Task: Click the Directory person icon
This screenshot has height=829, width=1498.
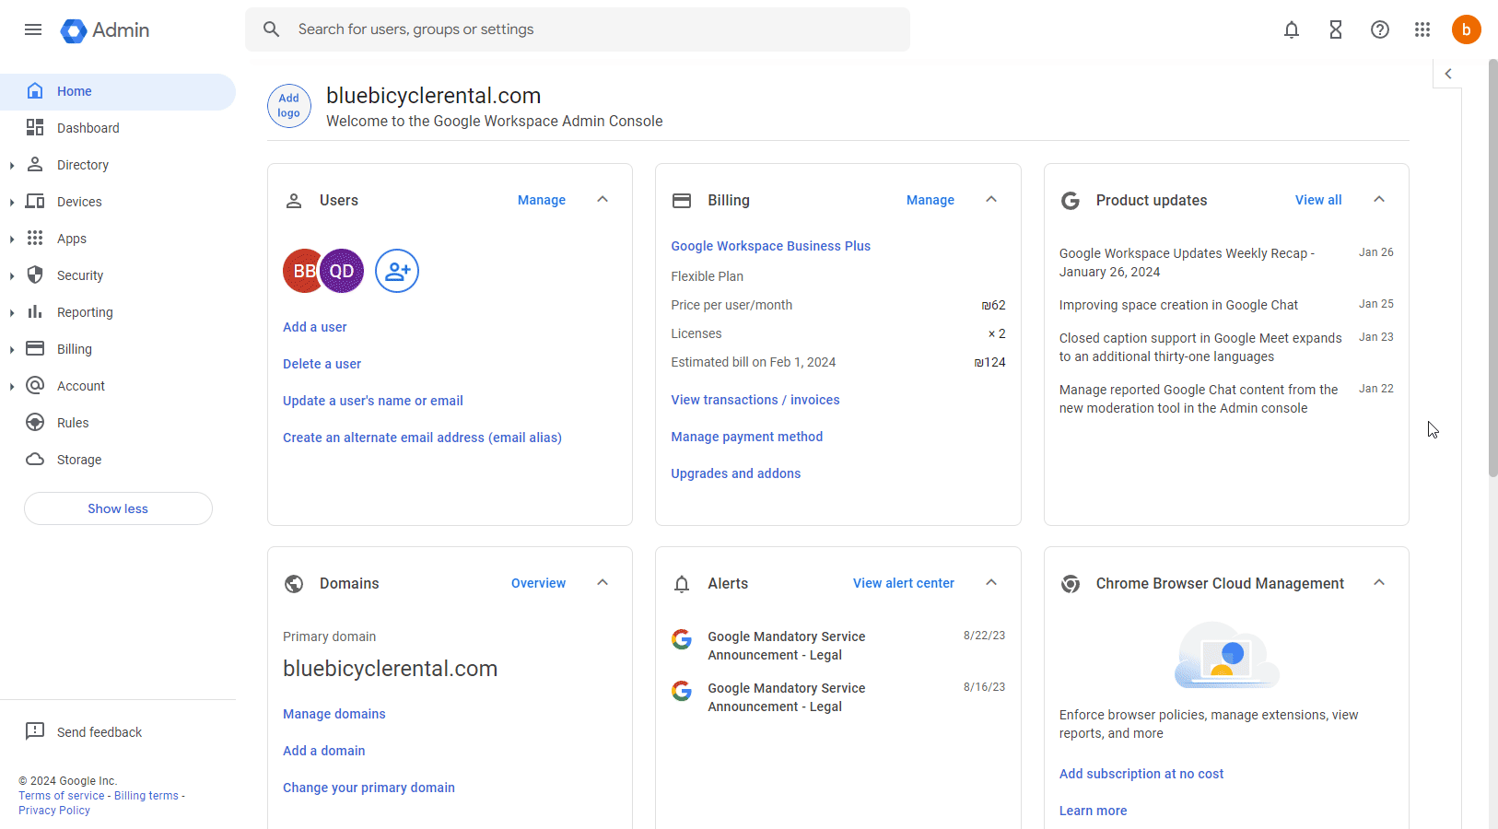Action: (35, 165)
